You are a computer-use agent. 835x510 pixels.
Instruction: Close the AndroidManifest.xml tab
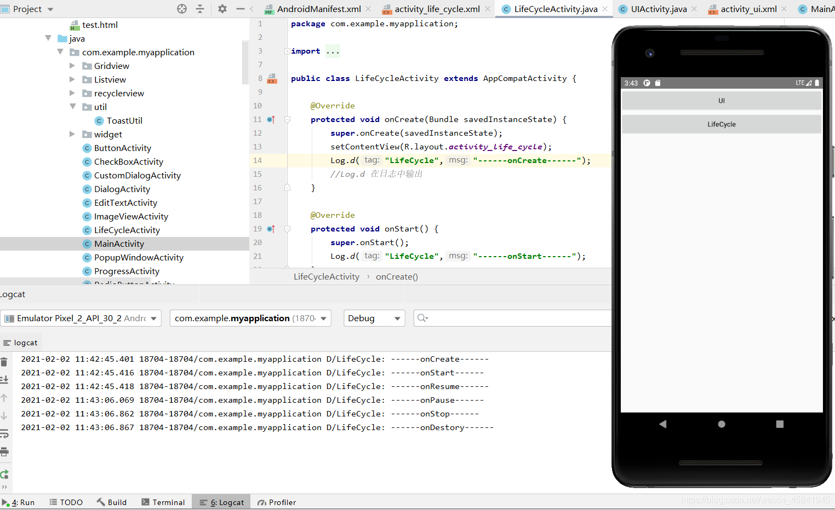tap(368, 9)
